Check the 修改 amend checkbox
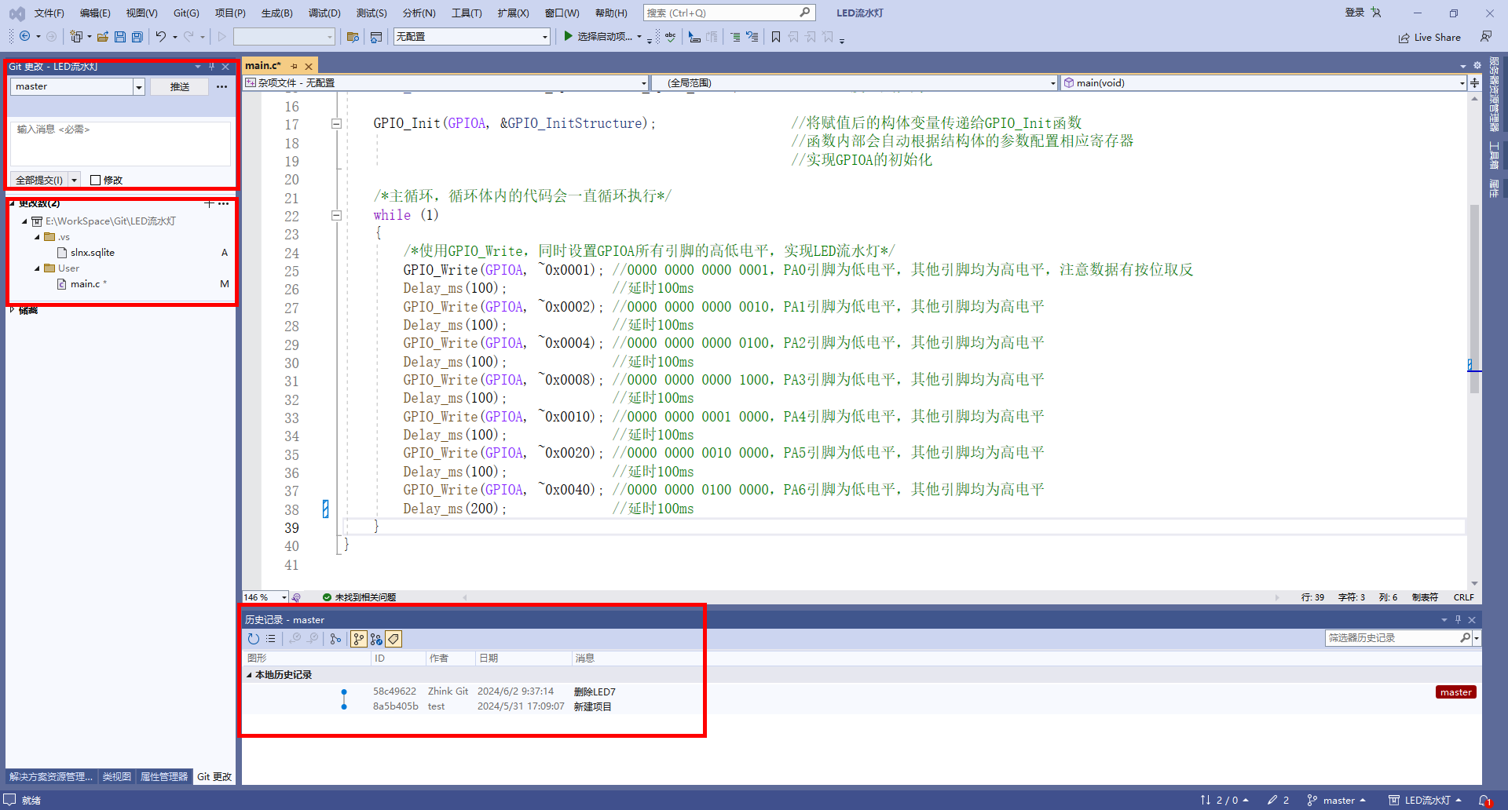 point(96,180)
